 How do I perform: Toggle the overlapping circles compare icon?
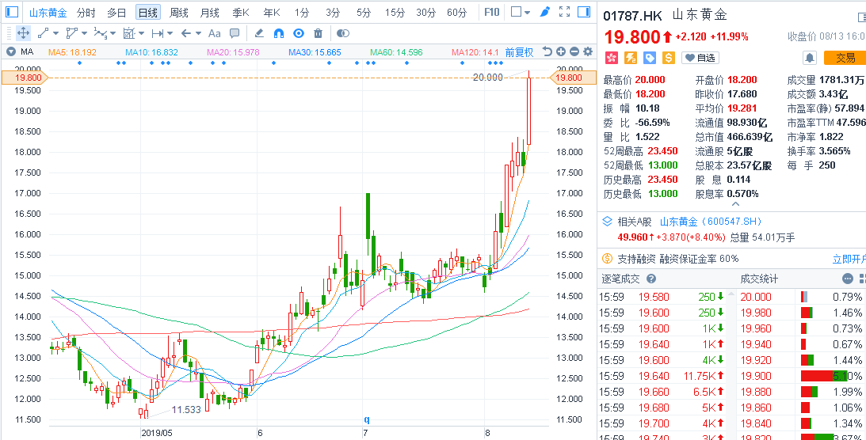(343, 33)
